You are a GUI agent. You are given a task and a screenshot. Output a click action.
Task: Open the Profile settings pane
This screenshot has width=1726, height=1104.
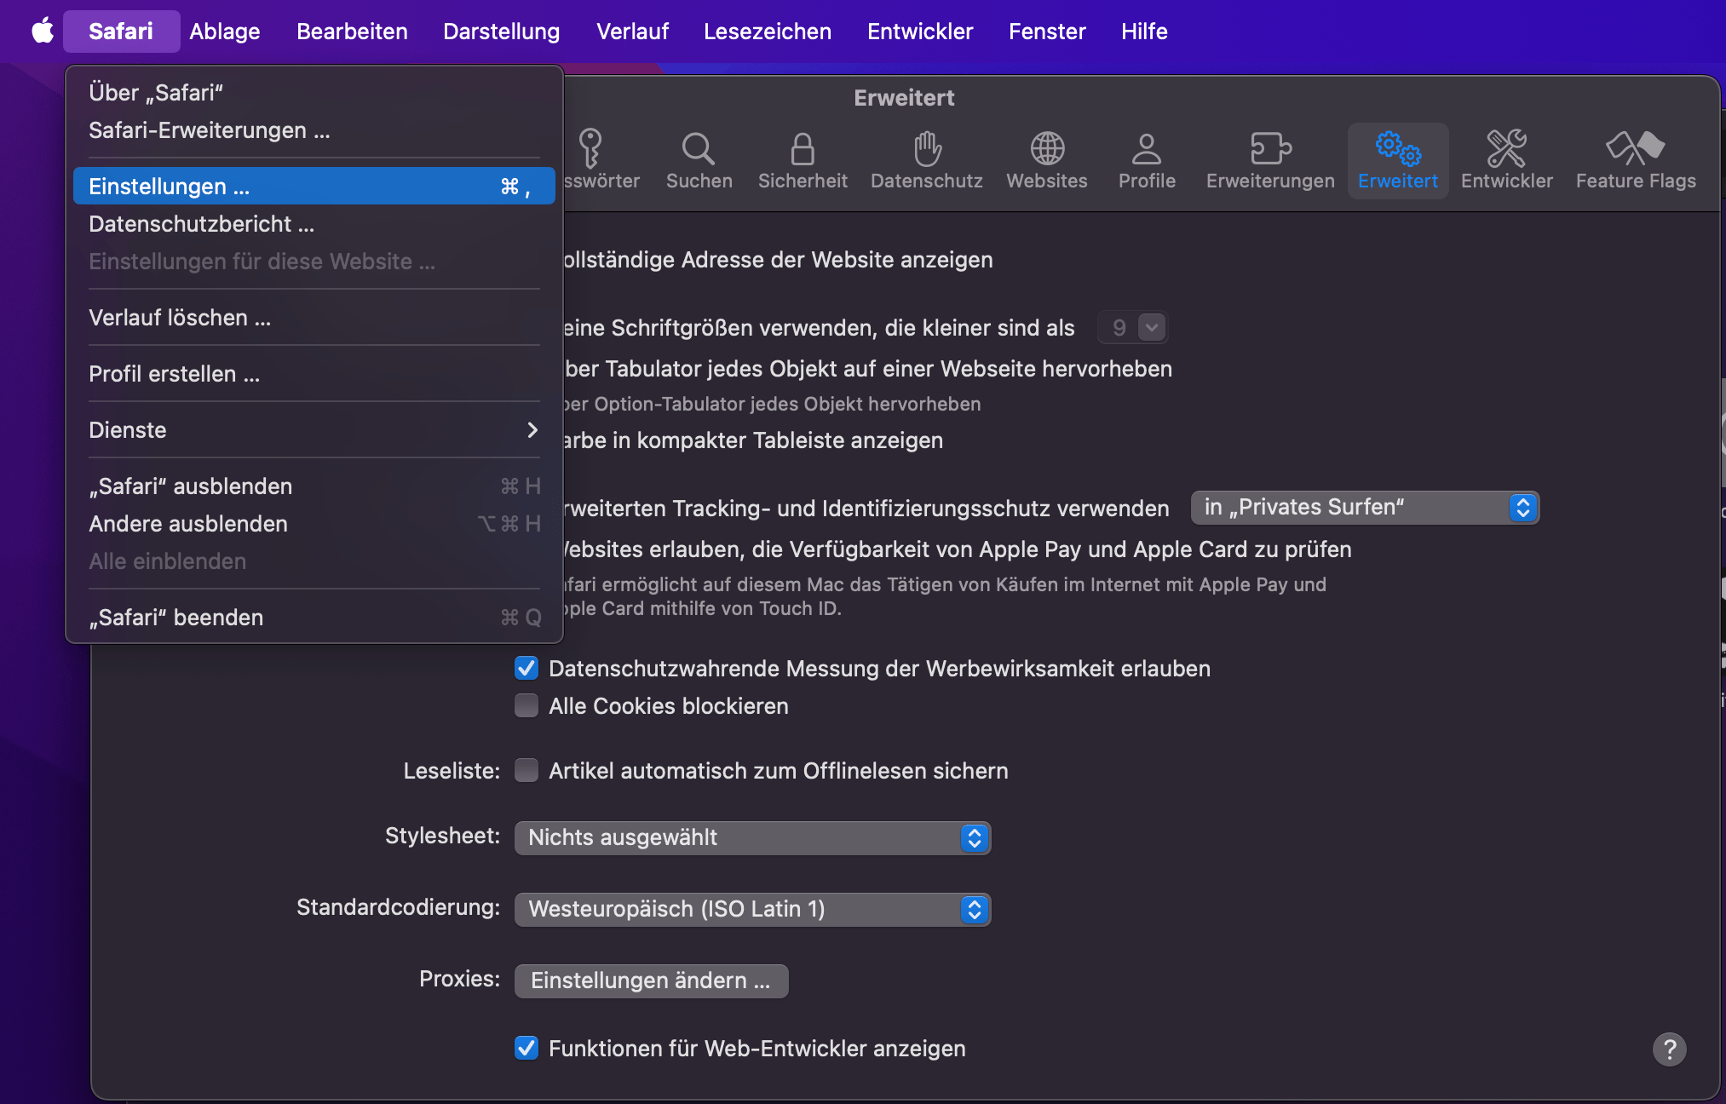pyautogui.click(x=1147, y=160)
